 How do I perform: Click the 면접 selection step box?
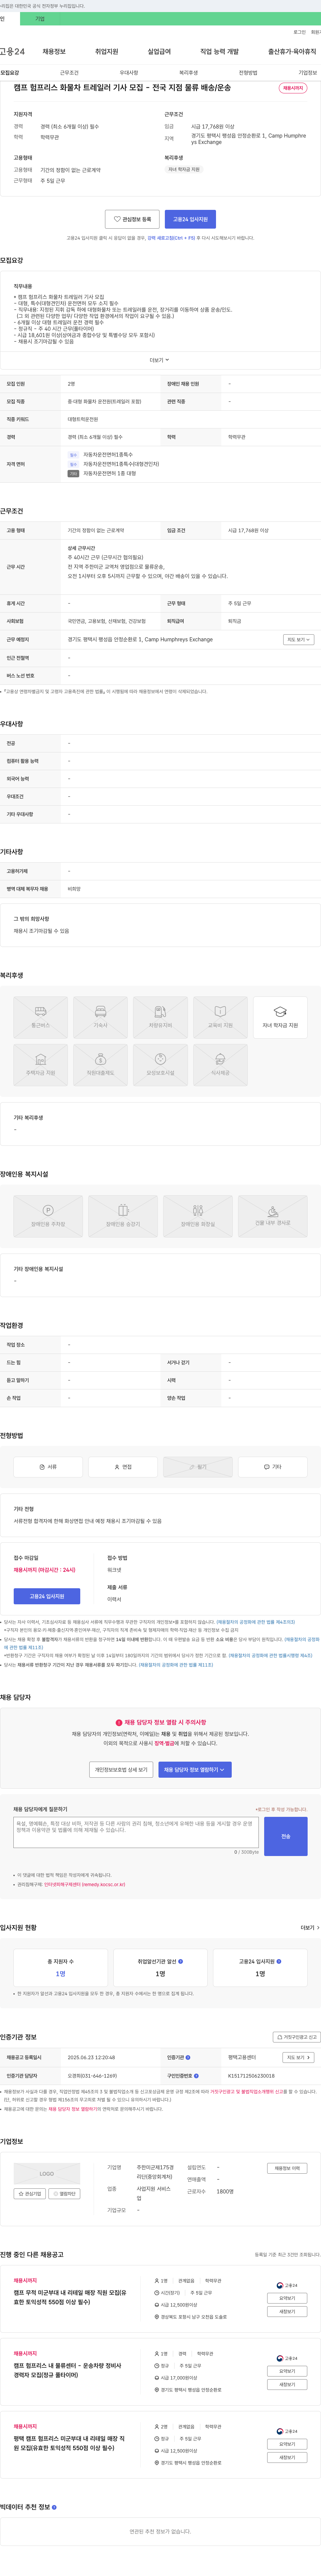(x=123, y=1467)
